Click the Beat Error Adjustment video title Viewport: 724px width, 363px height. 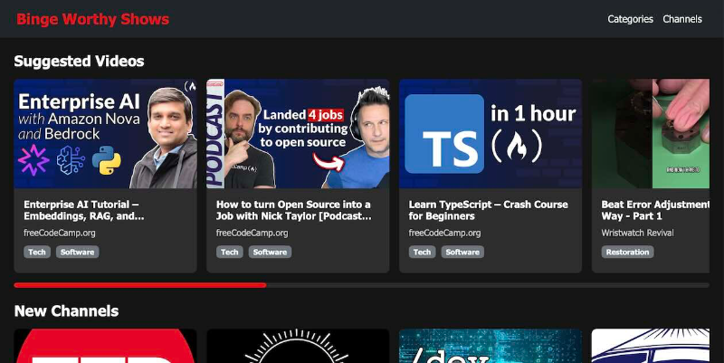(655, 210)
